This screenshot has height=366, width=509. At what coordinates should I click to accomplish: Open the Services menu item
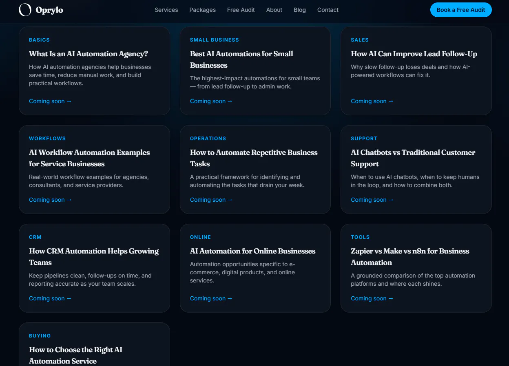(x=166, y=10)
